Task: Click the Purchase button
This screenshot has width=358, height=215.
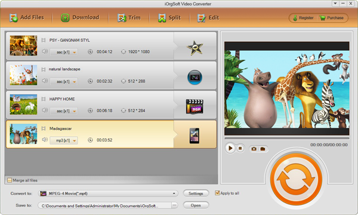Action: click(332, 18)
